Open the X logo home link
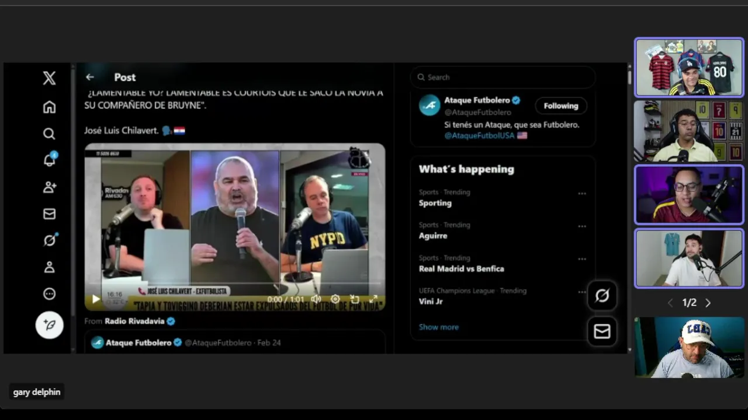The height and width of the screenshot is (420, 748). [x=49, y=78]
